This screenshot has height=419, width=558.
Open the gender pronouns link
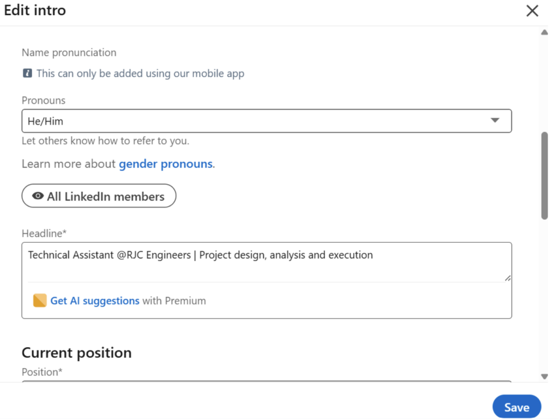pyautogui.click(x=166, y=164)
